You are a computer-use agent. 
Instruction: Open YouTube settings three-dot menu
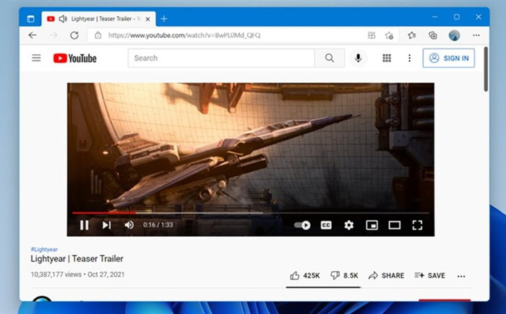410,58
